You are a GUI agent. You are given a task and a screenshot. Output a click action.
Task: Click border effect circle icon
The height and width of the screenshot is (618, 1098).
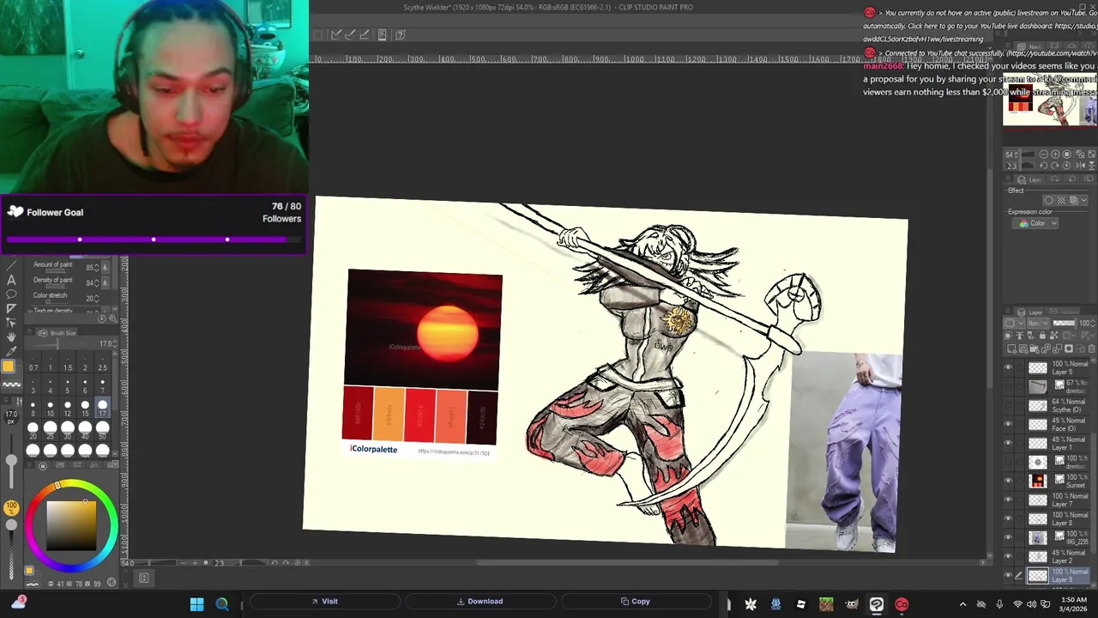(x=1048, y=200)
